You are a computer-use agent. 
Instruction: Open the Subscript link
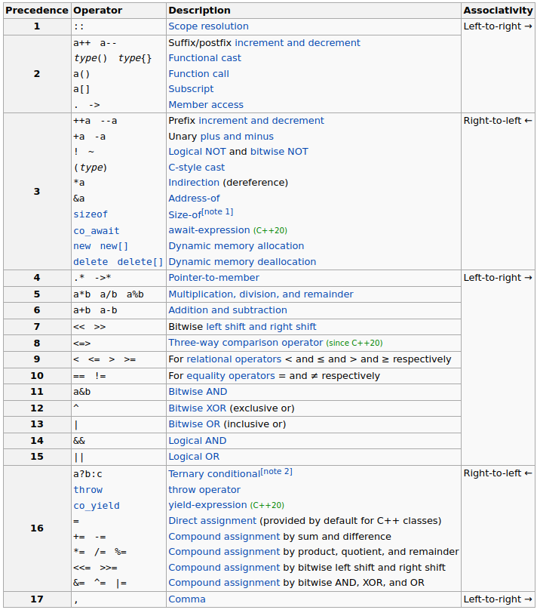tap(191, 89)
